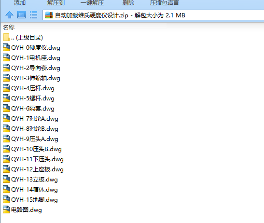
Task: Select file name 电路图.dwg
Action: pyautogui.click(x=27, y=210)
